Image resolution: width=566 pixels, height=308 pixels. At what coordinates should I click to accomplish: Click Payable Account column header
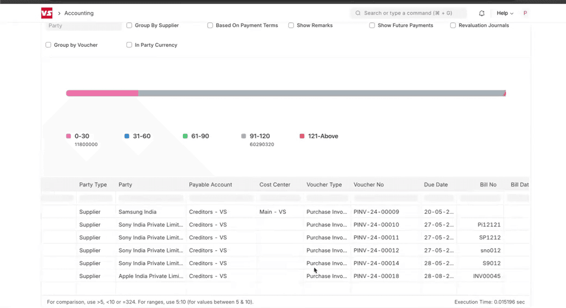click(x=211, y=184)
